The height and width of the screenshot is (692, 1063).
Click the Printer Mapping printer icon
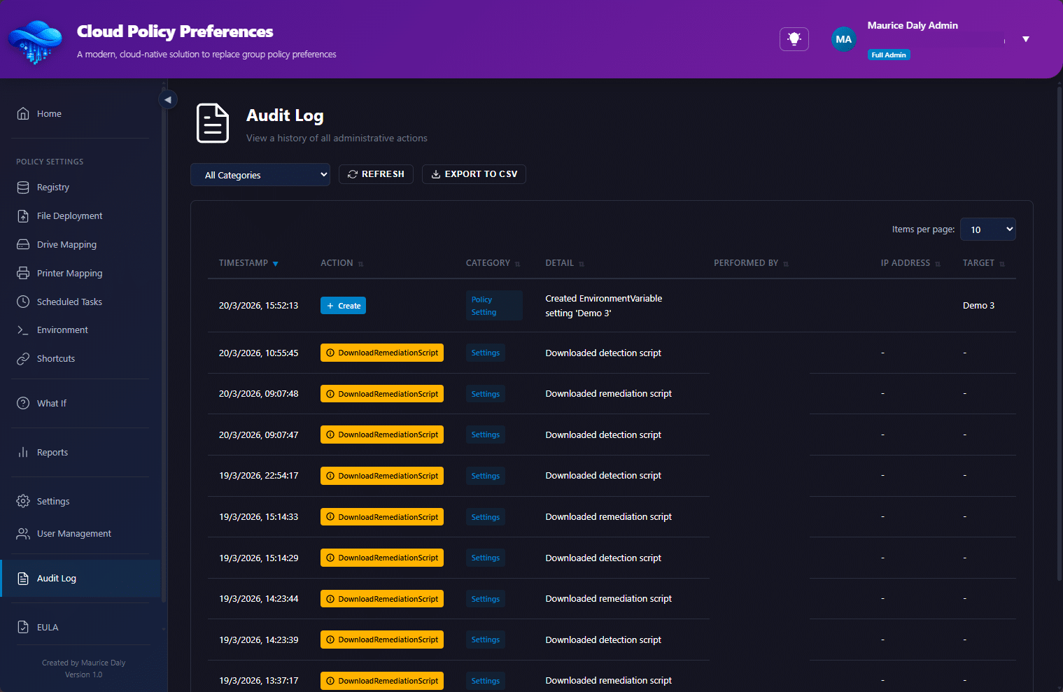tap(23, 274)
